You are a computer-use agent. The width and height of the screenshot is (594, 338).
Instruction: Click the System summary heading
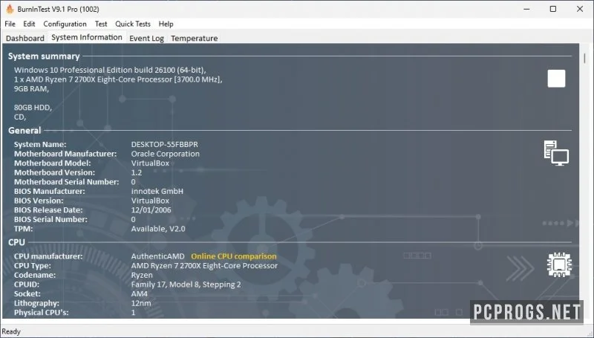pos(44,56)
